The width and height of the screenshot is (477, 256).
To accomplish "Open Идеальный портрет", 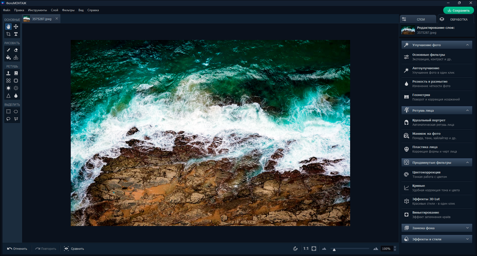I will coord(437,122).
